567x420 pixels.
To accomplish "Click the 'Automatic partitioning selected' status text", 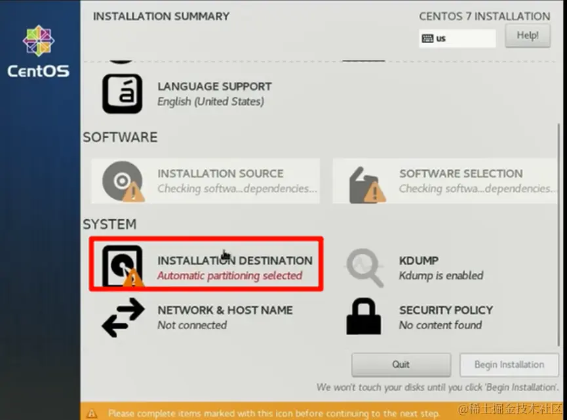I will coord(229,275).
